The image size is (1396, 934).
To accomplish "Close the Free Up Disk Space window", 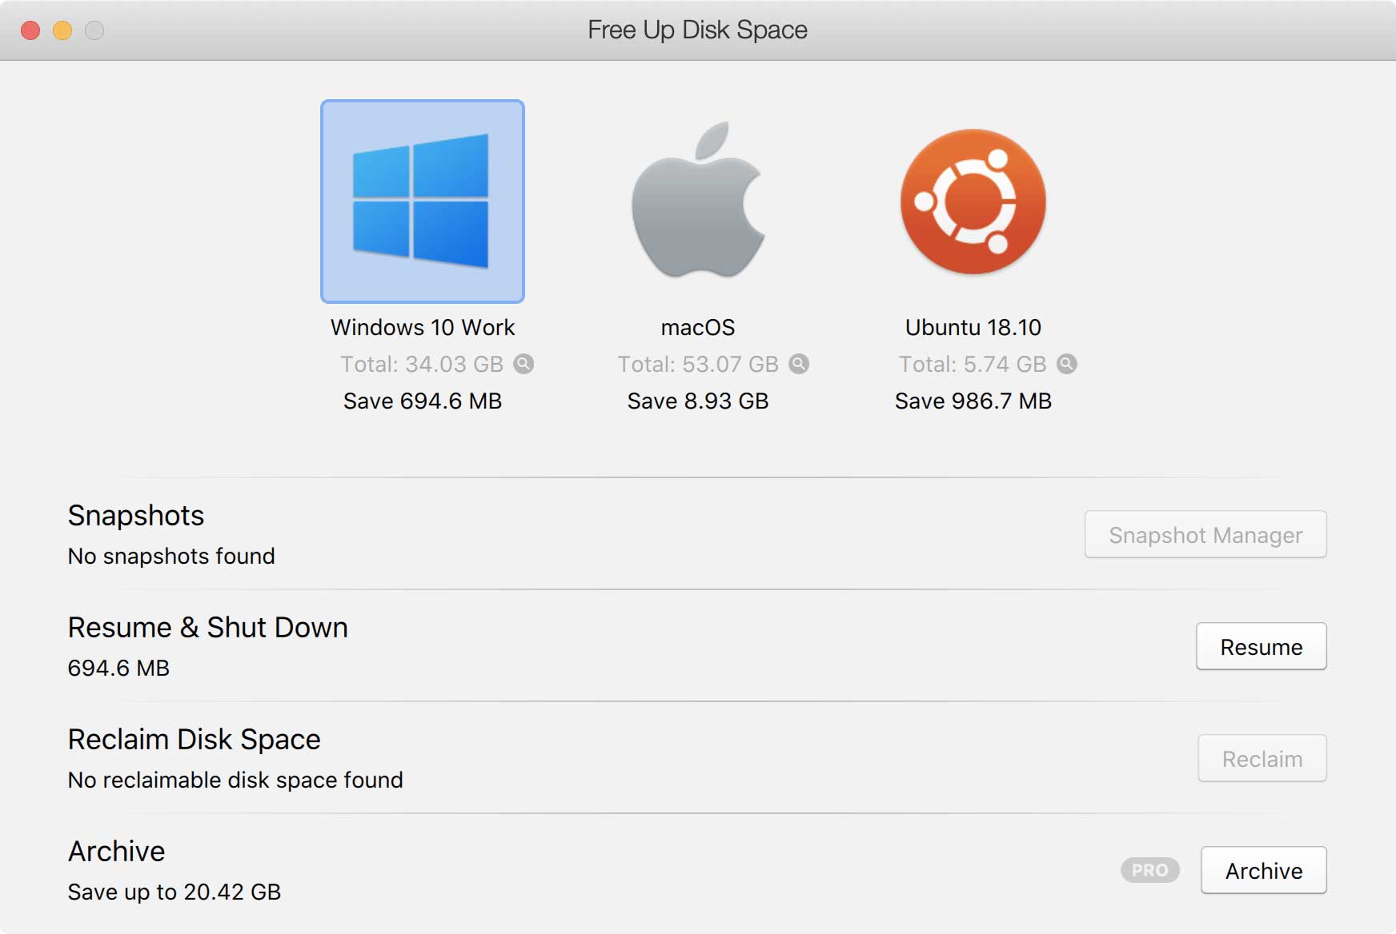I will [30, 30].
